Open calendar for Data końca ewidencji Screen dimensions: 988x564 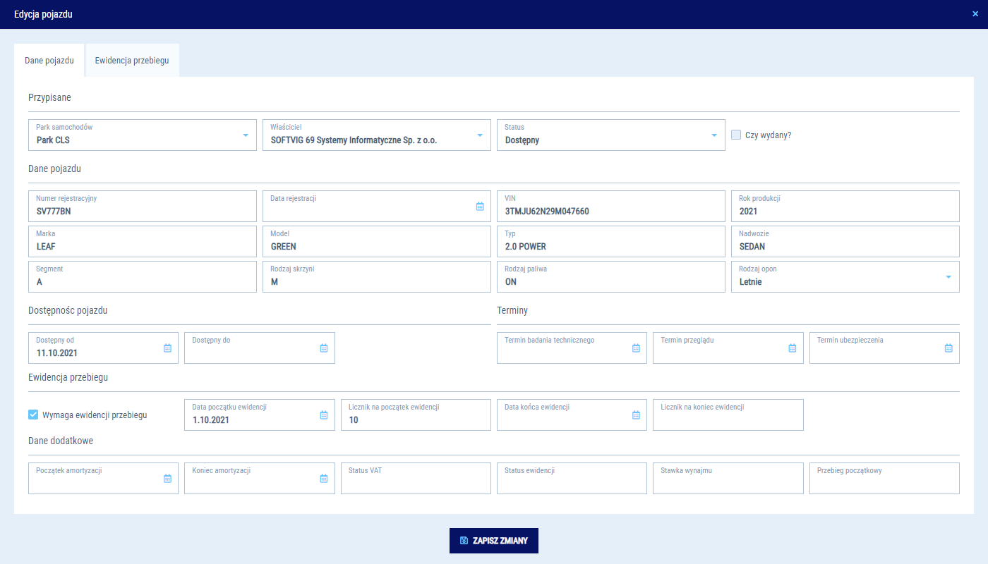(x=636, y=415)
